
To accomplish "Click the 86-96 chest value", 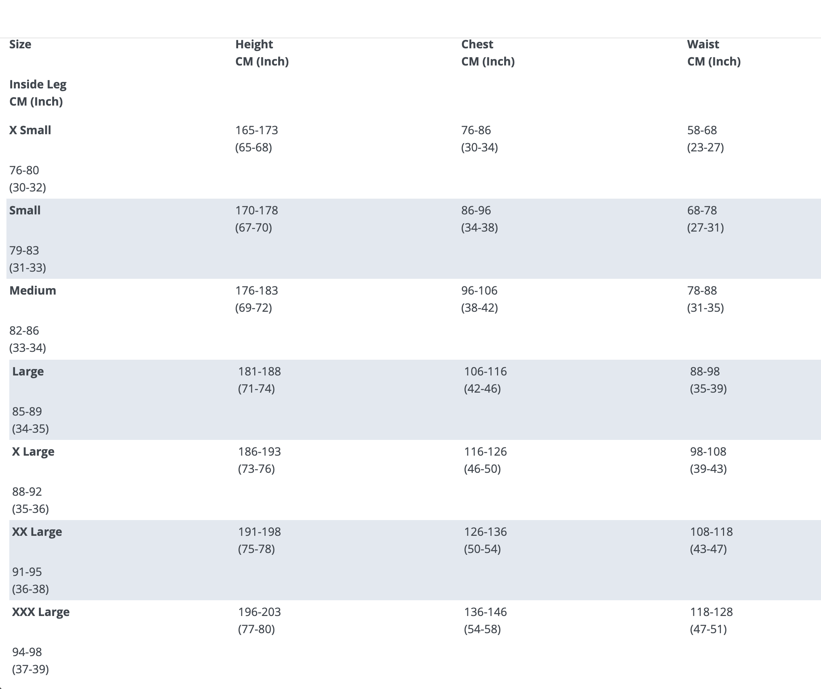I will (476, 210).
